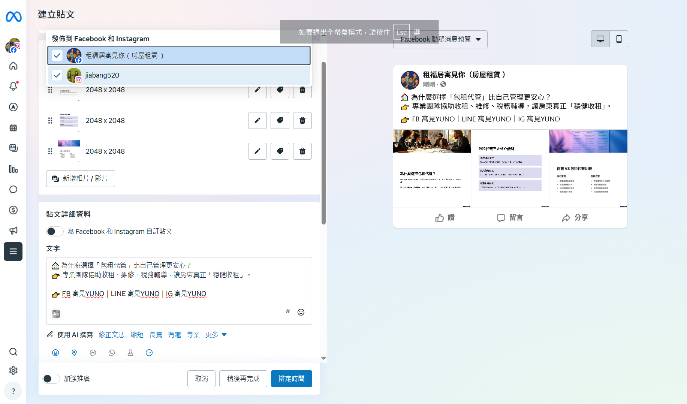Toggle 為 Facebook 和 Instagram 自訂貼文 switch

coord(55,232)
